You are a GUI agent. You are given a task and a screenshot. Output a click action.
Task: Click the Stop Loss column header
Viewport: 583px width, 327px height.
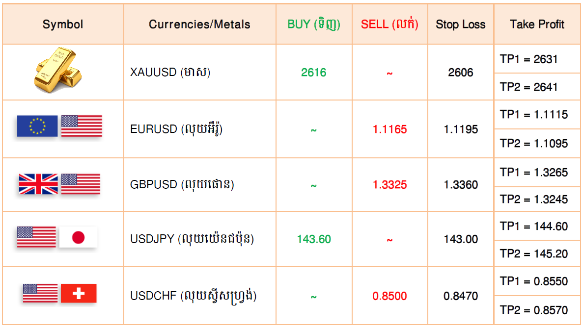click(x=461, y=25)
